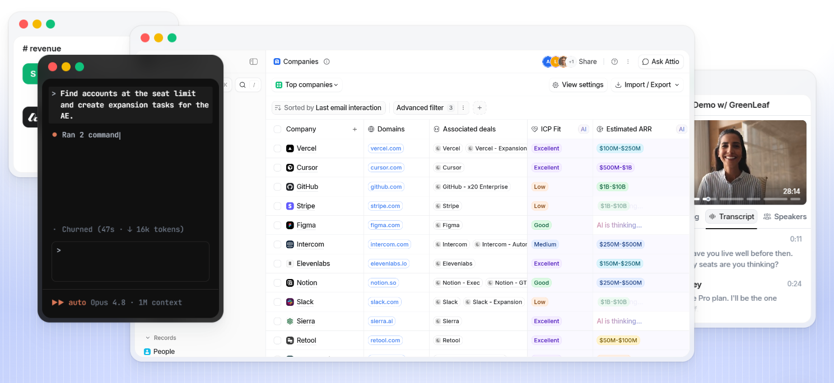Click the AI badge on ICP Fit column

(584, 129)
